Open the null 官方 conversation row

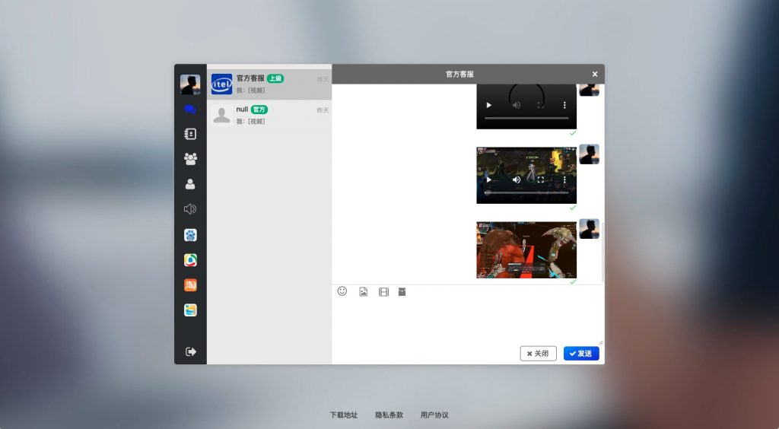click(x=269, y=115)
